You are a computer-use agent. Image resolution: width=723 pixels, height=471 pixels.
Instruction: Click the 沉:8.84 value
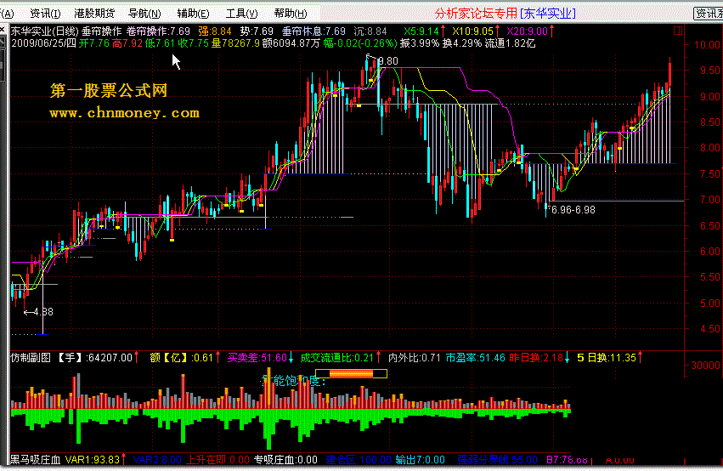[x=370, y=31]
